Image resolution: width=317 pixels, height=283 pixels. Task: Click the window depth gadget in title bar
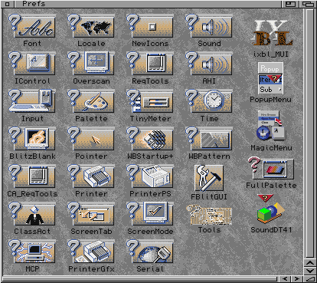308,4
